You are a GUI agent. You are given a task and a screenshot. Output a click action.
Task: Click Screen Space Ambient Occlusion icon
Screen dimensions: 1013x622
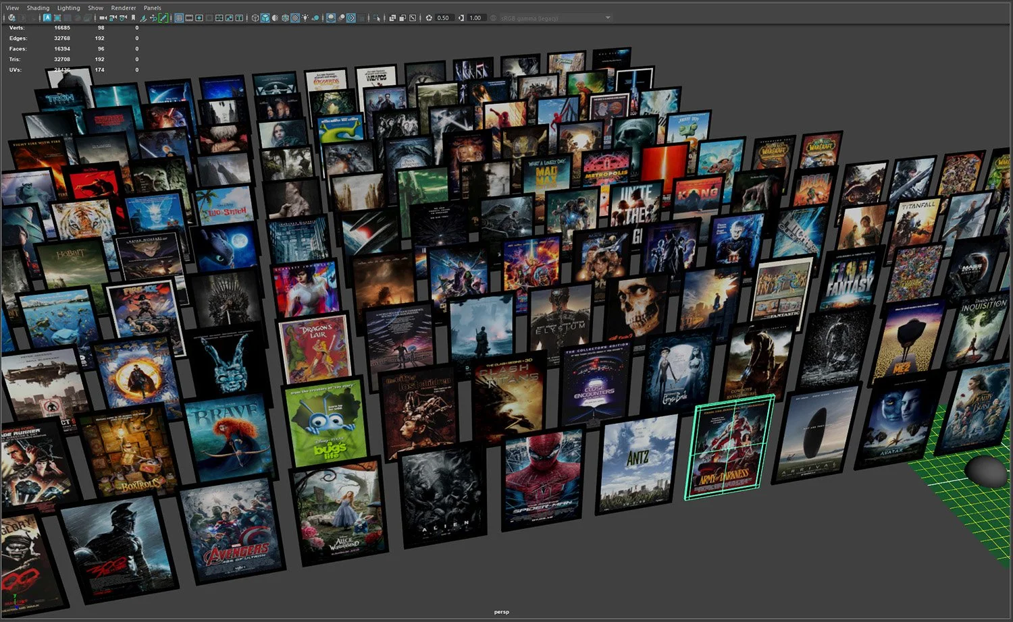point(330,18)
